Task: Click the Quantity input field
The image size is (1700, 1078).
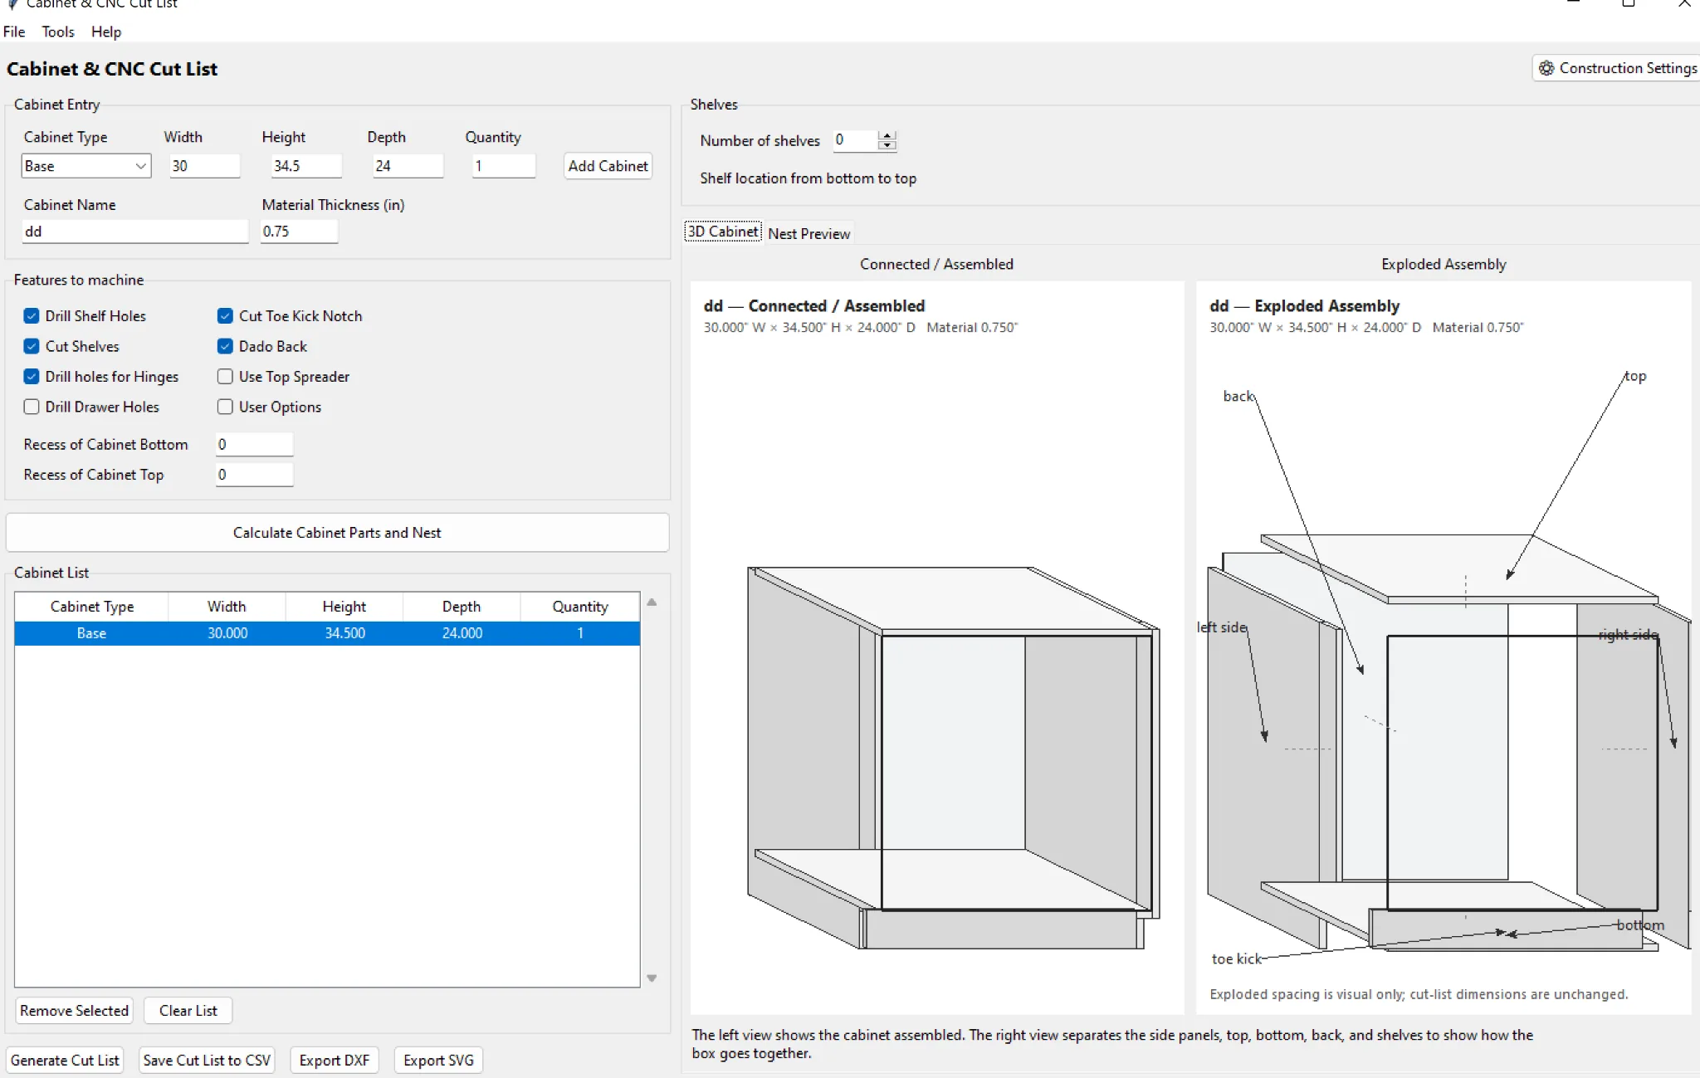Action: (x=504, y=166)
